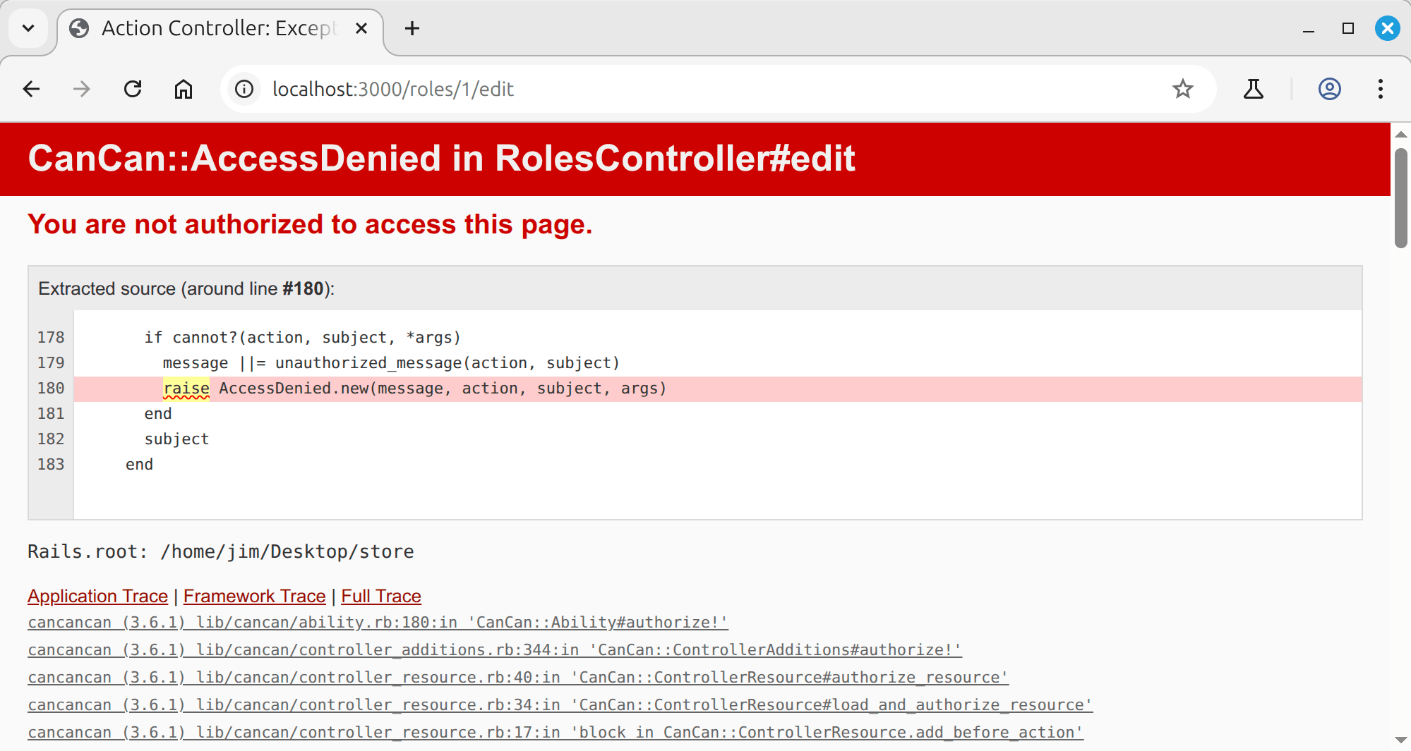The width and height of the screenshot is (1411, 751).
Task: Click the CanCan::AccessDenied in RolesController#edit heading
Action: pyautogui.click(x=441, y=158)
